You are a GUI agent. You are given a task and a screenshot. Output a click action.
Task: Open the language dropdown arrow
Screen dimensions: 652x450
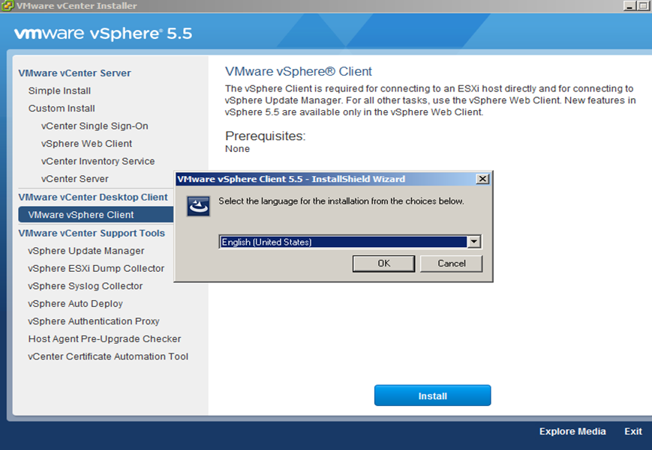(x=474, y=242)
